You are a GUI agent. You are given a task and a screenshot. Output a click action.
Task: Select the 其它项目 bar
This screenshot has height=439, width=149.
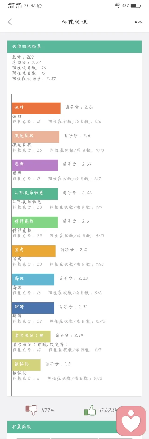[x=31, y=336]
